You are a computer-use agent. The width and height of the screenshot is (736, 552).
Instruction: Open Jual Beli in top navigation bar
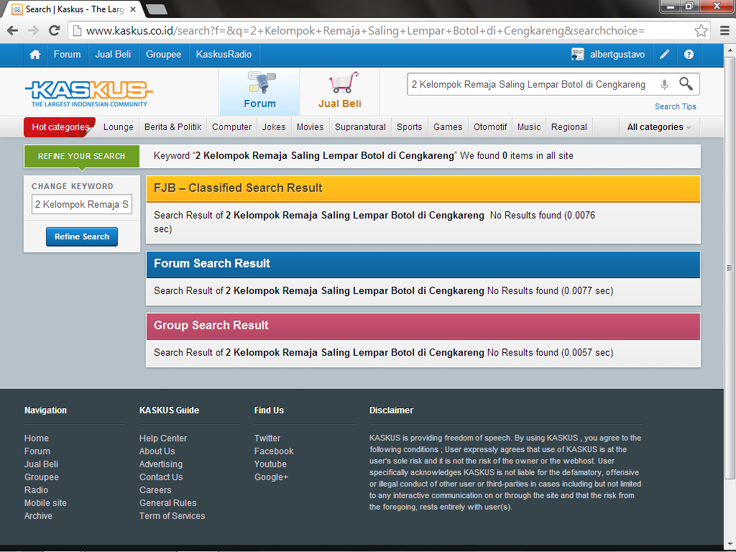tap(113, 55)
